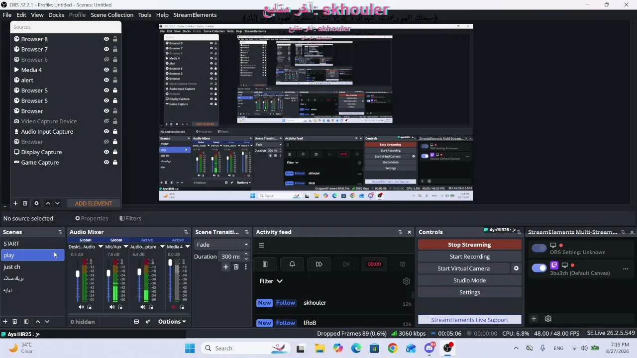Open the Tools menu
Screen dimensions: 637x358
(x=145, y=15)
